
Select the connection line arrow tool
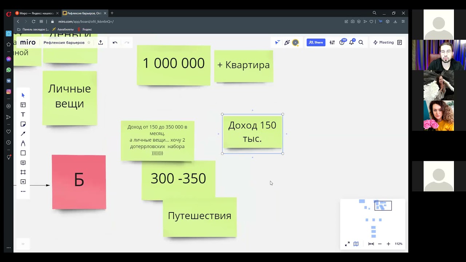coord(23,134)
